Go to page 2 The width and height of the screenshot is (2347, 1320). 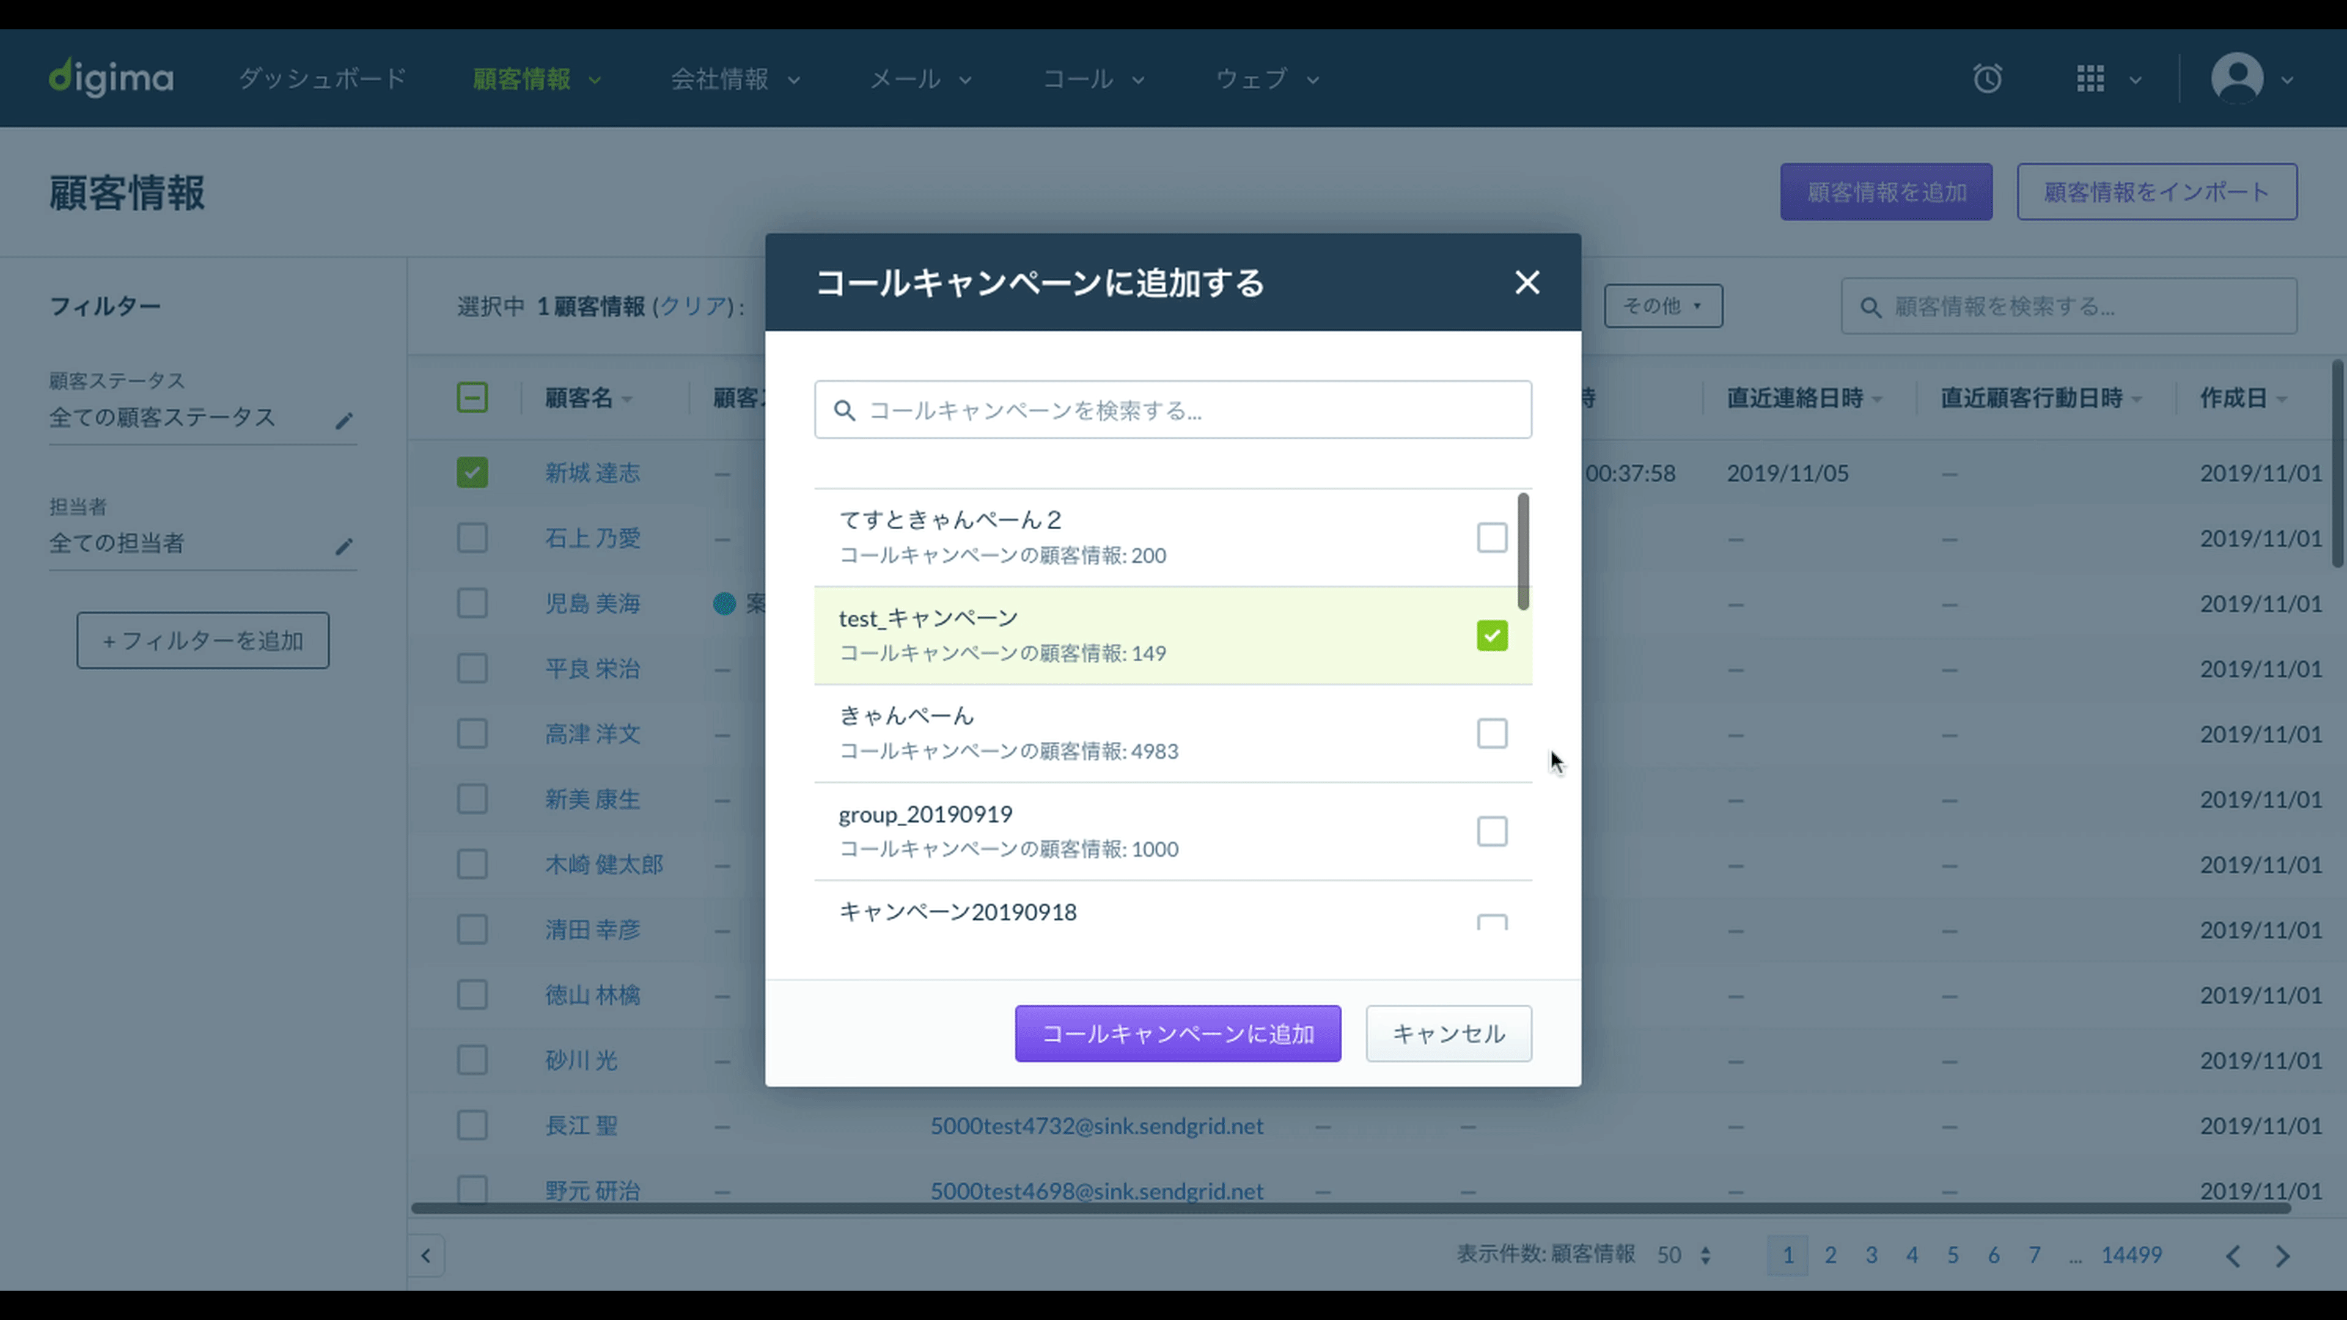[x=1829, y=1255]
